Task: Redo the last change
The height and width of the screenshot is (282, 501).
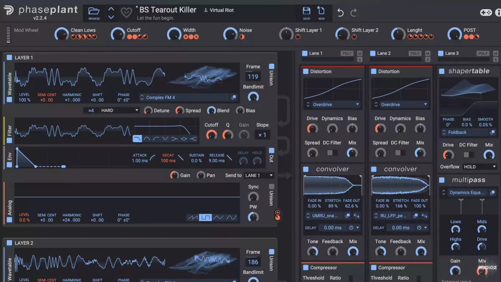Action: point(354,13)
